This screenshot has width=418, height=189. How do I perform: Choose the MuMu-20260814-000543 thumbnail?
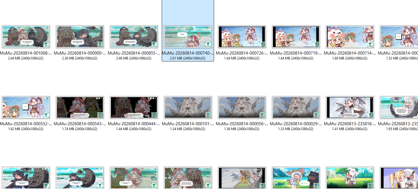80,107
